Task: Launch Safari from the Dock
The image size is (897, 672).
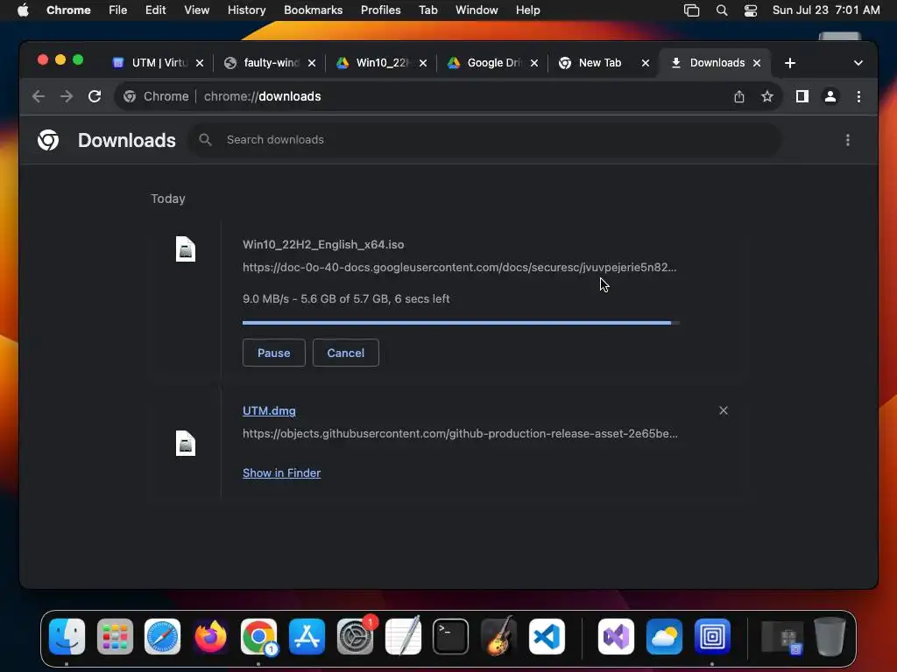Action: 162,636
